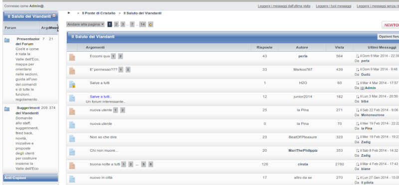This screenshot has width=399, height=185.
Task: Open page 6 of 'buona notte a tutti'
Action: pos(151,164)
